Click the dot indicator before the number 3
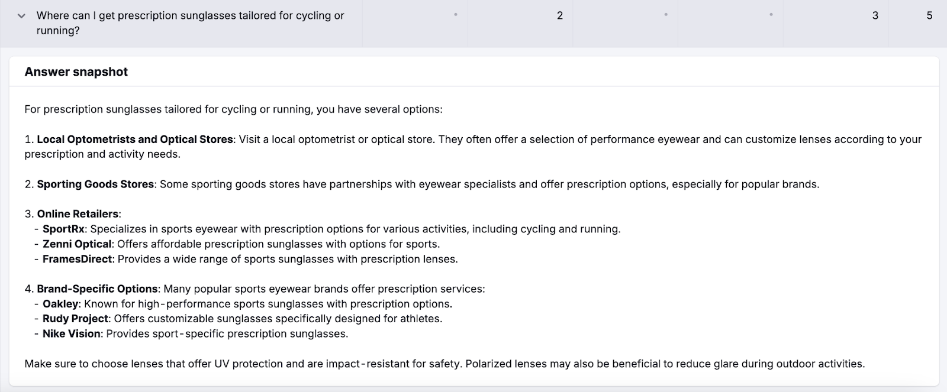Screen dimensions: 947x392 tap(770, 15)
